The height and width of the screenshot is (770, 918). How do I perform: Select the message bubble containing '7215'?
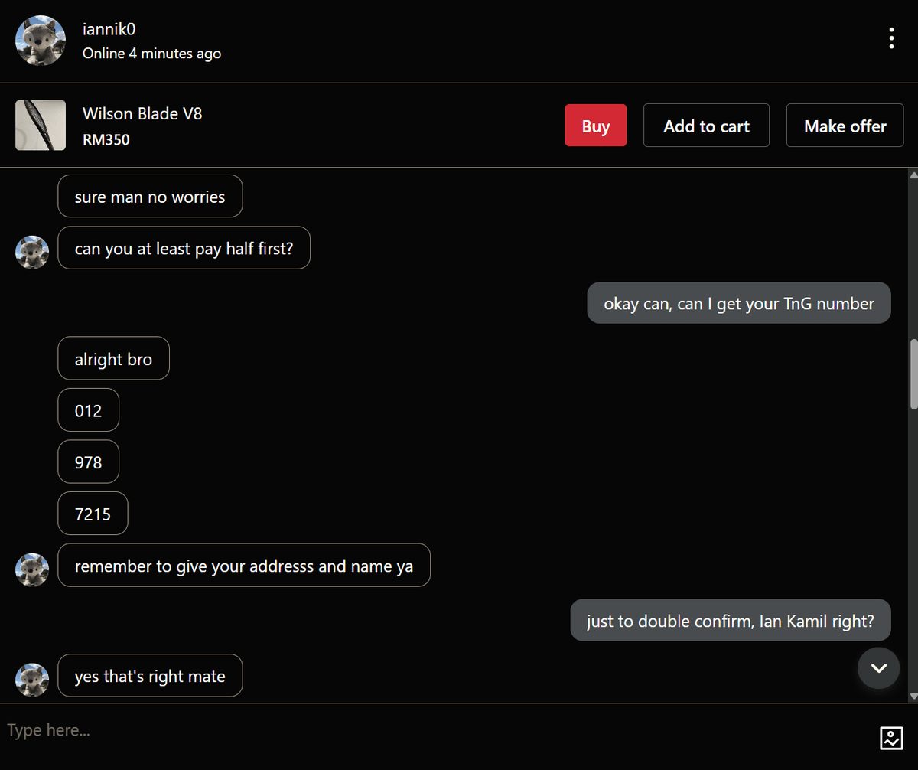click(x=93, y=513)
